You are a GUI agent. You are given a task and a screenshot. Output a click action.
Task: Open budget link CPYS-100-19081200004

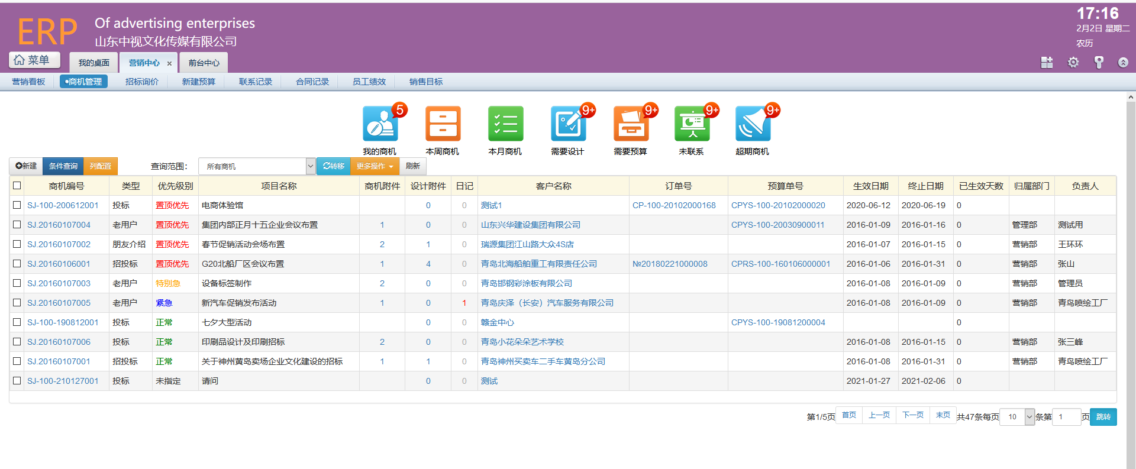point(778,322)
